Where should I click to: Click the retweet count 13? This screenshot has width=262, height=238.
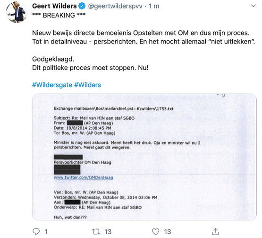click(108, 232)
